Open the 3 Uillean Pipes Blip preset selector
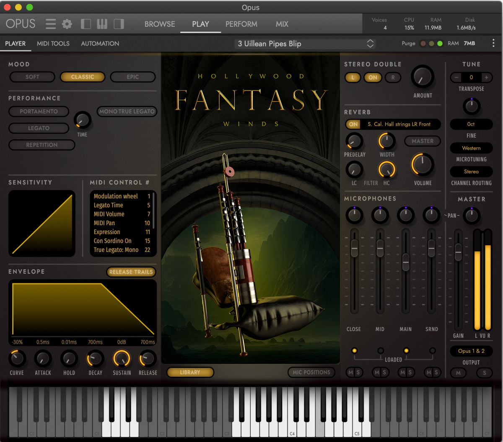This screenshot has height=442, width=503. coord(305,44)
